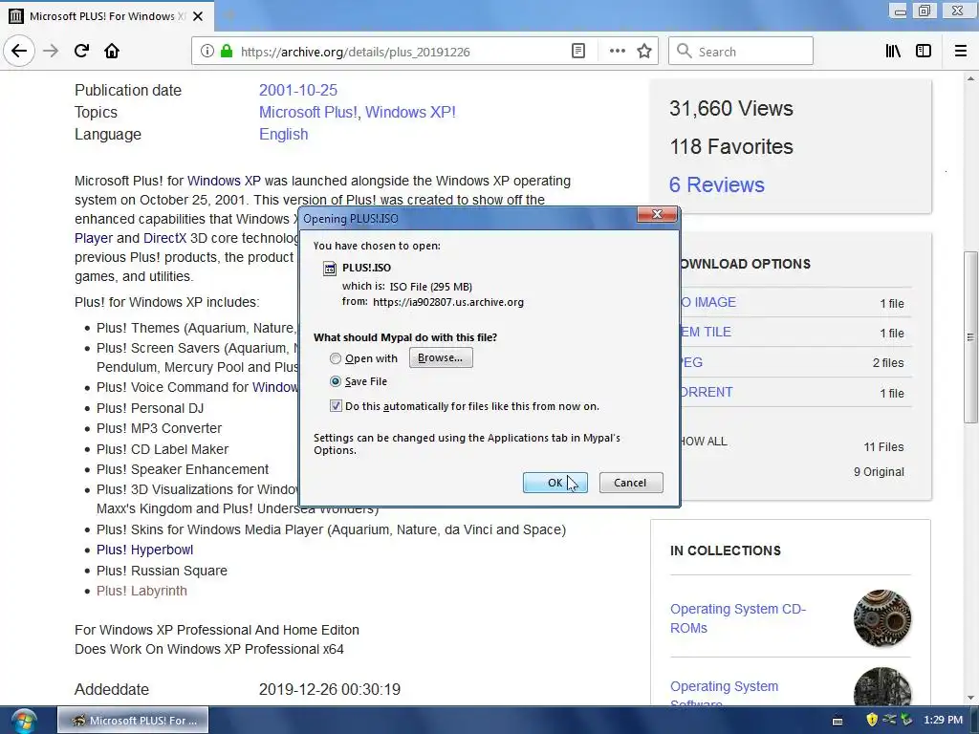Open the hamburger application menu
The height and width of the screenshot is (734, 979).
pyautogui.click(x=961, y=52)
